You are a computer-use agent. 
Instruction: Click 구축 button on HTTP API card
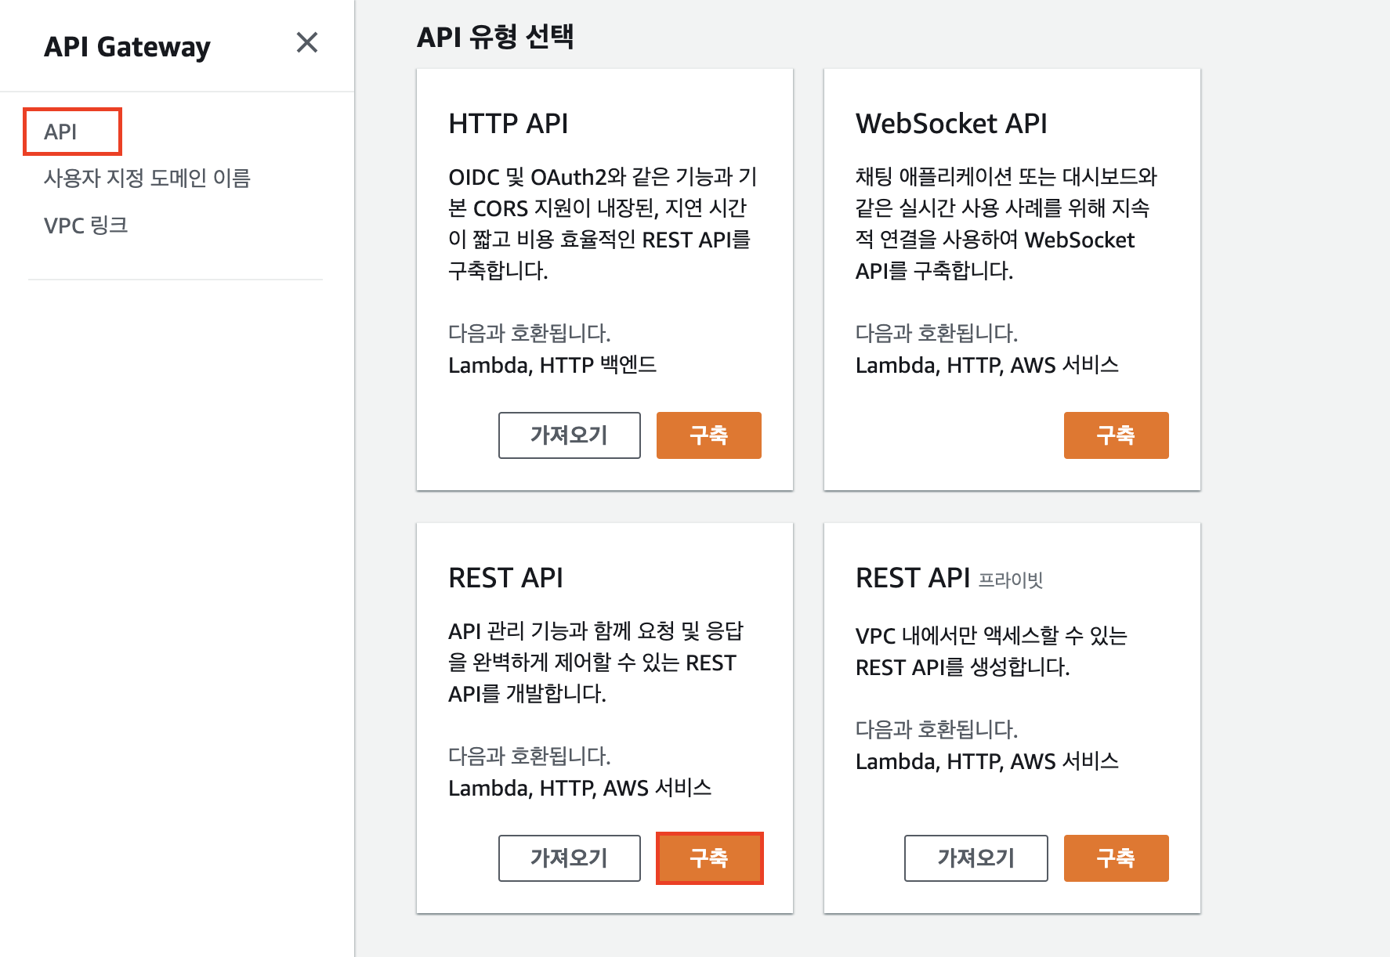pos(709,435)
